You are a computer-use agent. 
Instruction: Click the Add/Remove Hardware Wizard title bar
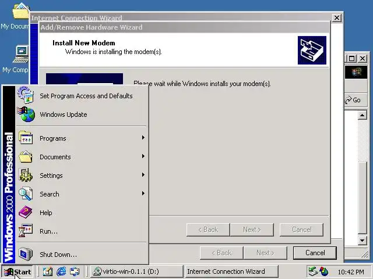184,27
